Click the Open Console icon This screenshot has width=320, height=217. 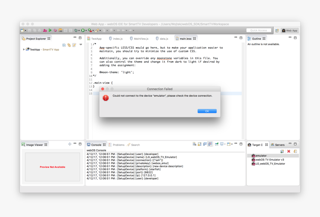228,144
